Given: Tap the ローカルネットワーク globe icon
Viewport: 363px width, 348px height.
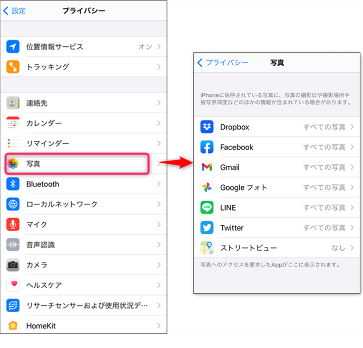Looking at the screenshot, I should click(13, 204).
